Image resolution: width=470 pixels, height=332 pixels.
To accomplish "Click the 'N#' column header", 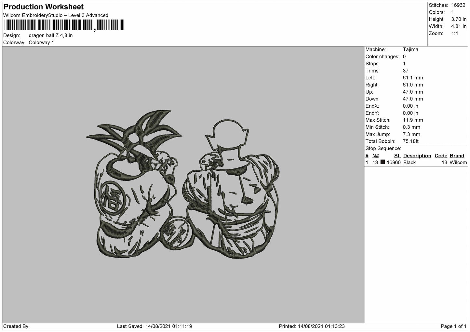I will click(x=376, y=156).
